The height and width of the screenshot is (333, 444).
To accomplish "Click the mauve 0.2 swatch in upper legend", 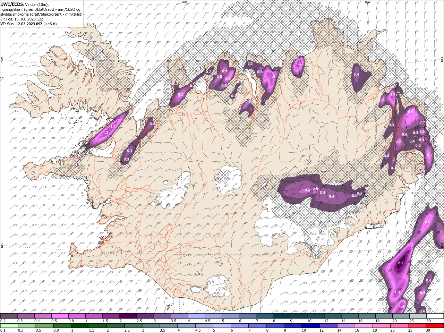I will point(9,316).
